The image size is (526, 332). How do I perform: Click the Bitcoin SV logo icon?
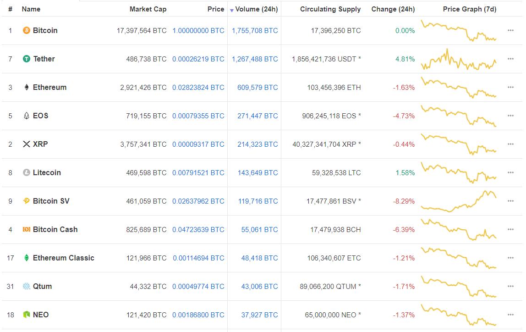coord(27,201)
